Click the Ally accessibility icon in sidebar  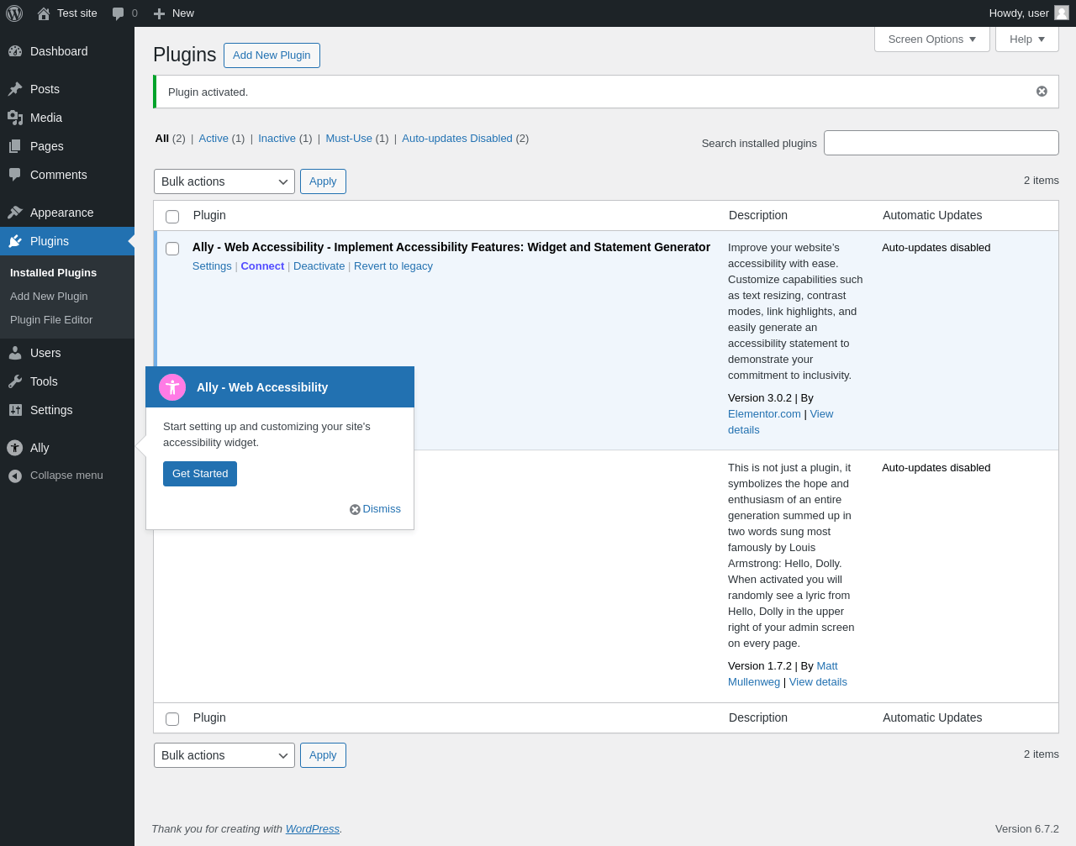[x=15, y=448]
